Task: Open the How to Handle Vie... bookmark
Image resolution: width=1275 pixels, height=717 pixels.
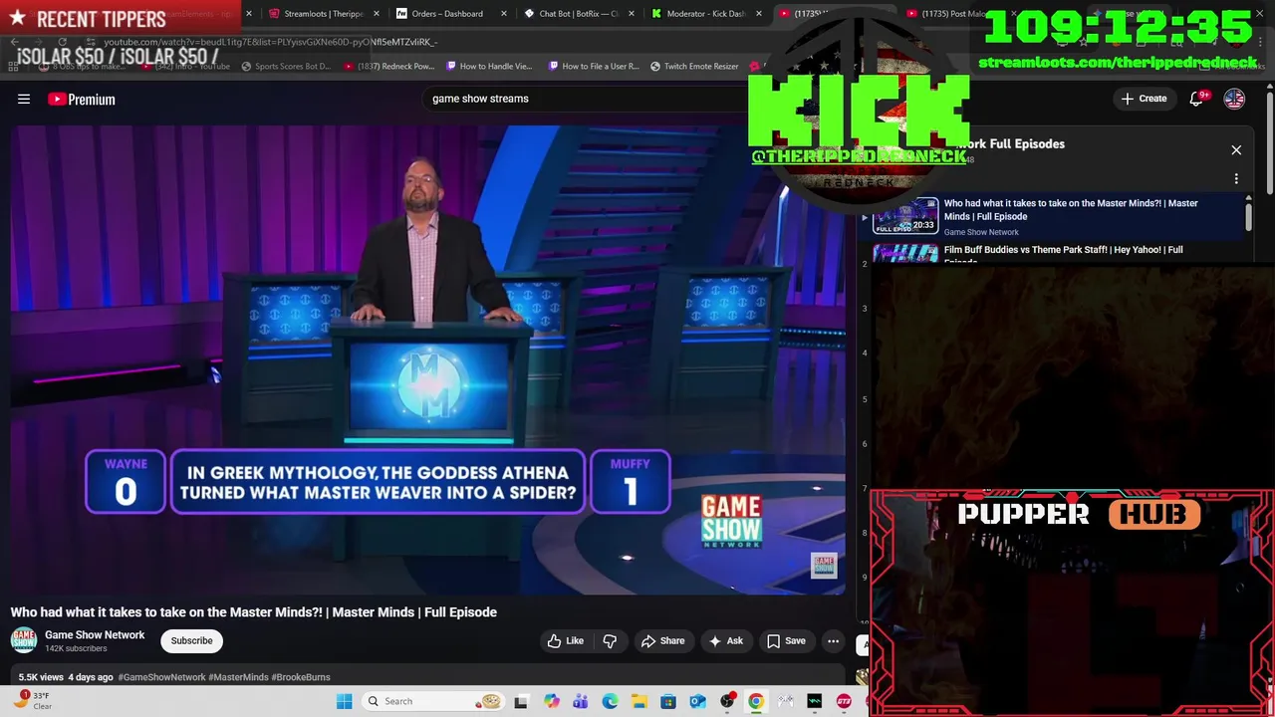Action: coord(490,67)
